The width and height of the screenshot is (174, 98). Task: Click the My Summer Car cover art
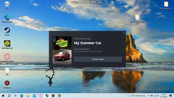point(62,50)
